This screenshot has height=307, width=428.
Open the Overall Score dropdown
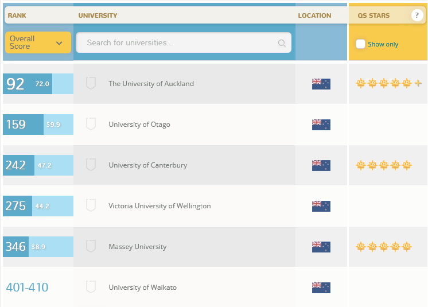point(38,42)
